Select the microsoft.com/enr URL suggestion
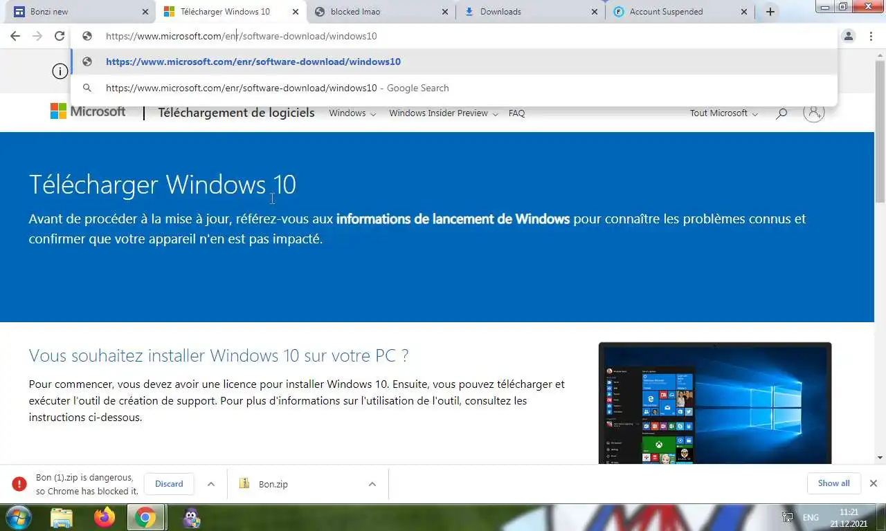This screenshot has height=531, width=886. 454,62
